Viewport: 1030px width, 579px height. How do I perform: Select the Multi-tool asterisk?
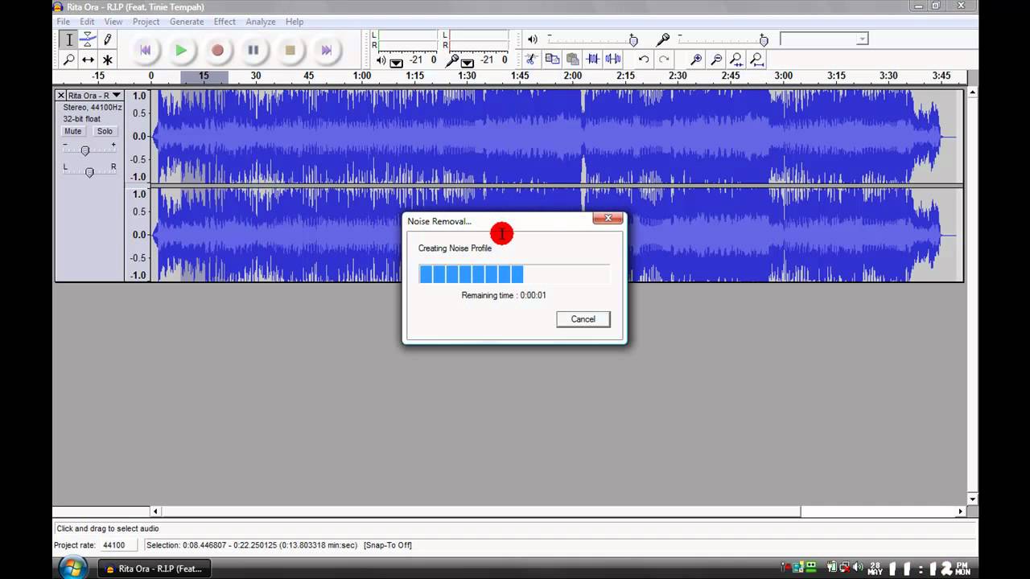pos(108,60)
